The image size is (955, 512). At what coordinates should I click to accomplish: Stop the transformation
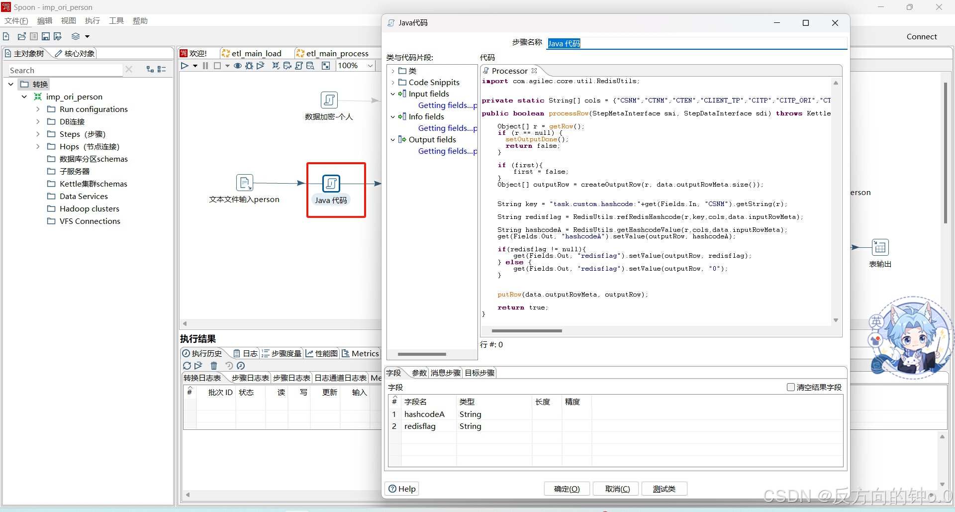pos(217,66)
